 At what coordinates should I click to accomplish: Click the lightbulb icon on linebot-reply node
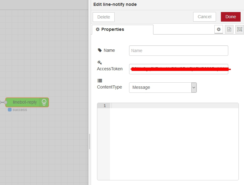click(44, 102)
